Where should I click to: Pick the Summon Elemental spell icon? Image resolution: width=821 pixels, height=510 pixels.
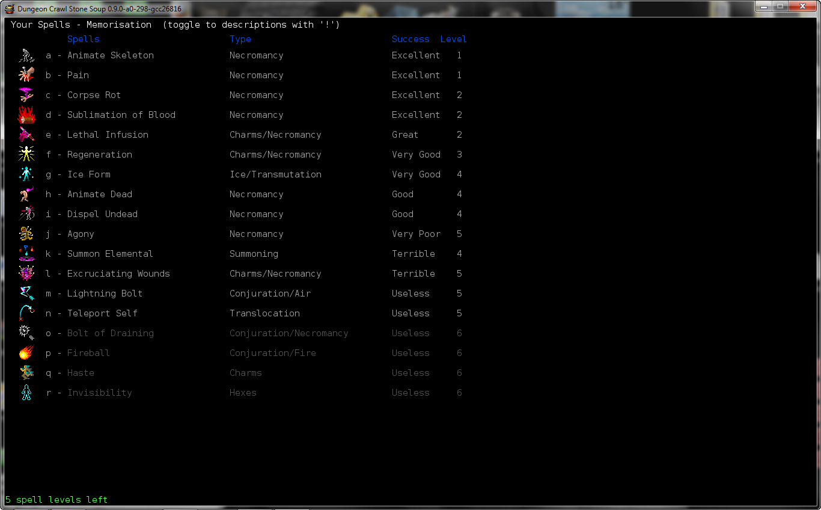point(26,254)
